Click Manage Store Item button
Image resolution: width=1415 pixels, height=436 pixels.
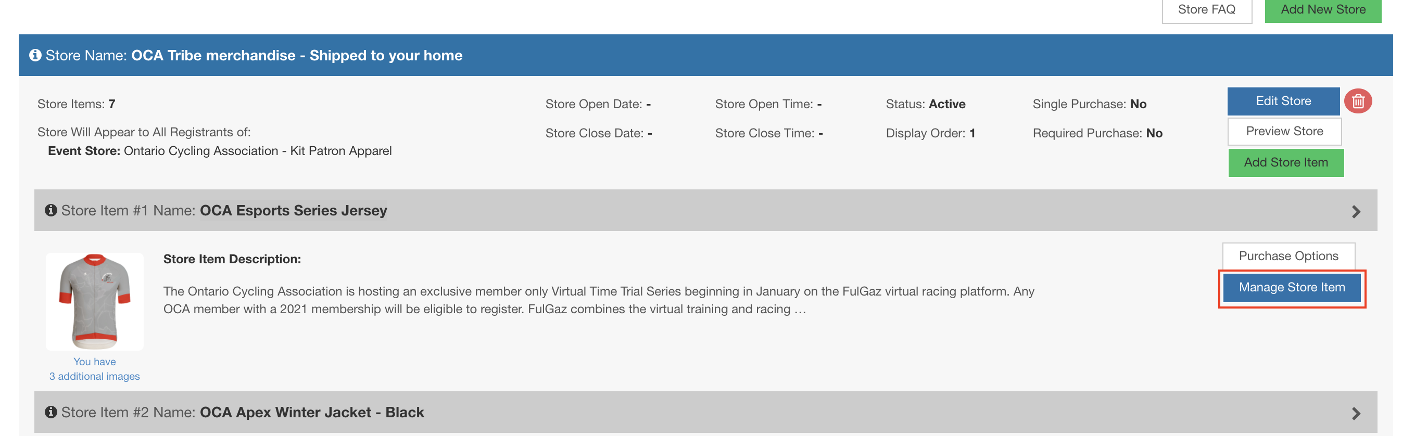[x=1292, y=287]
